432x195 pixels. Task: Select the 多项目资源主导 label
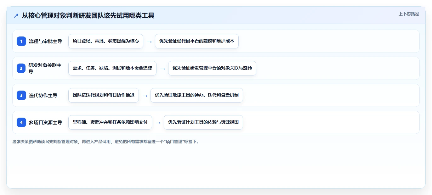point(45,122)
